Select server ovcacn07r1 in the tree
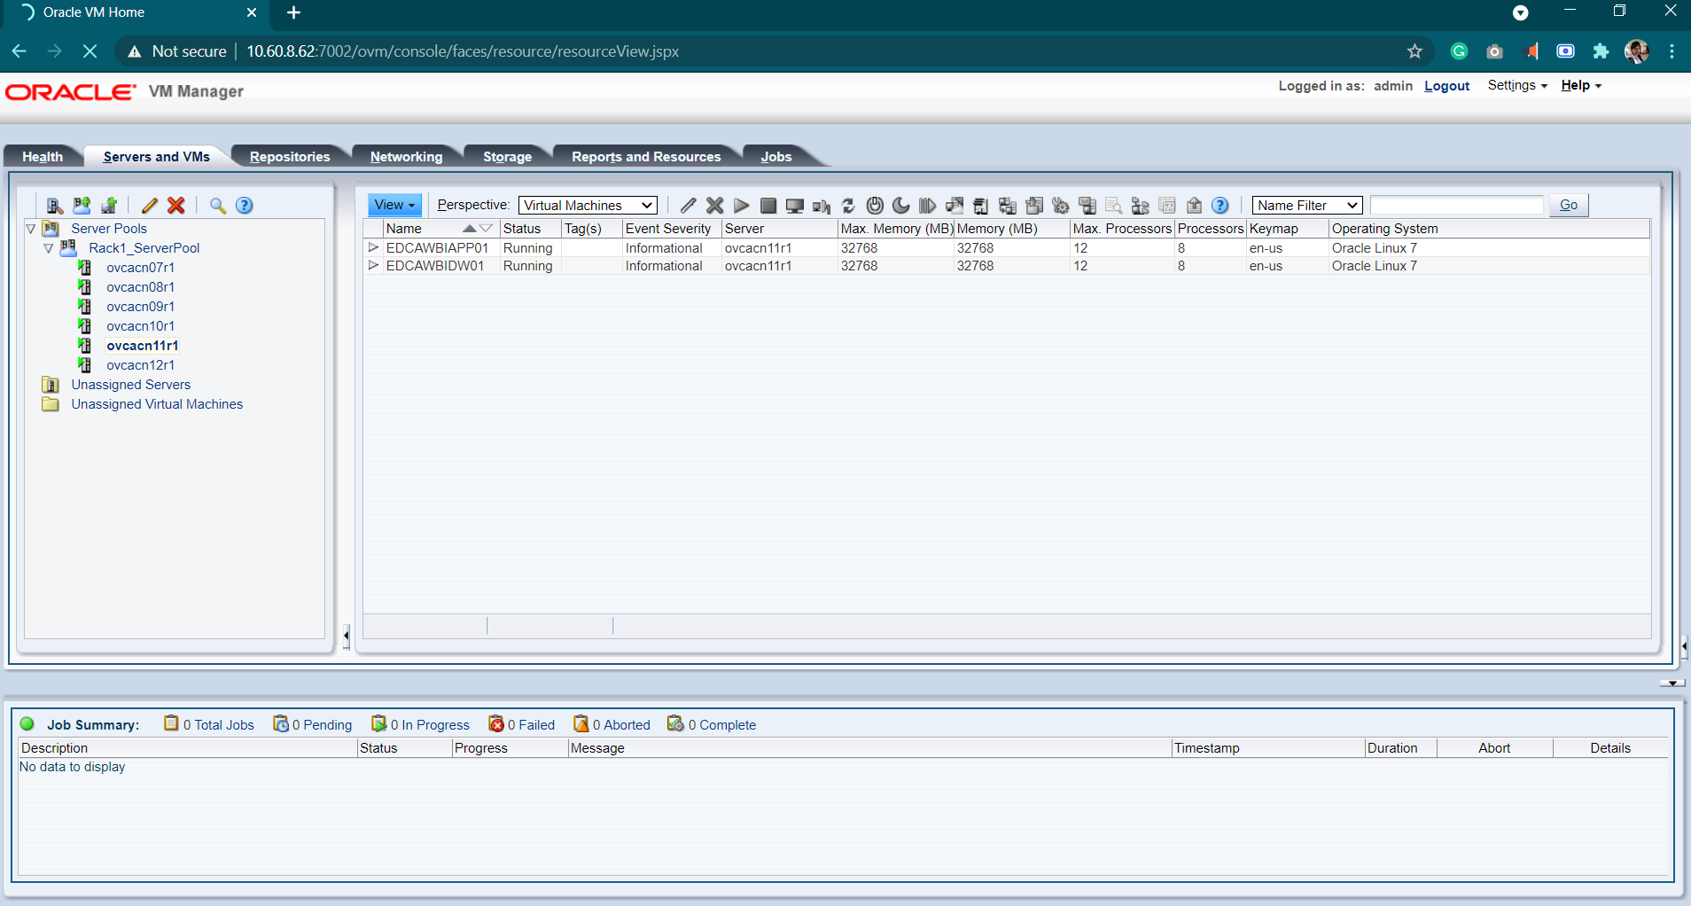The width and height of the screenshot is (1691, 906). point(140,268)
